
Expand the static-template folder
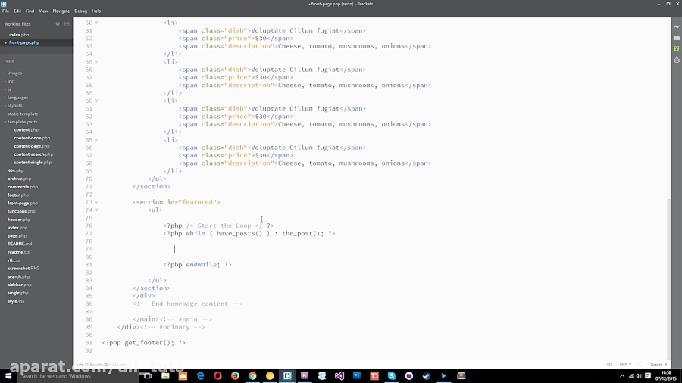click(23, 114)
